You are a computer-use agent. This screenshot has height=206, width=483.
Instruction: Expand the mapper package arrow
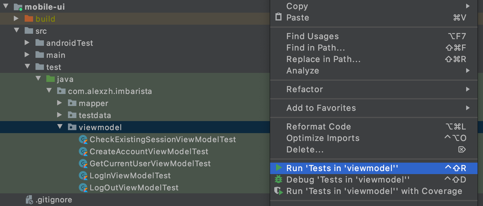[x=60, y=103]
